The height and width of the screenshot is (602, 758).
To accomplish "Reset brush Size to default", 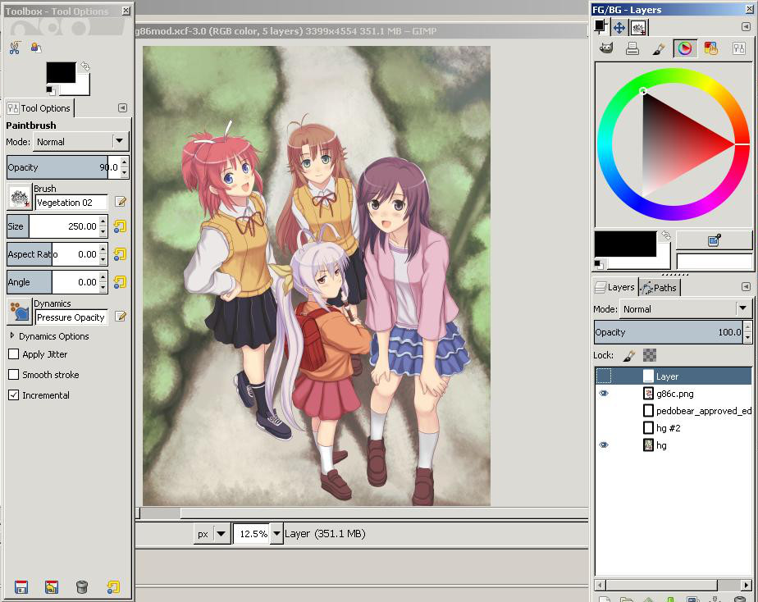I will pos(120,226).
